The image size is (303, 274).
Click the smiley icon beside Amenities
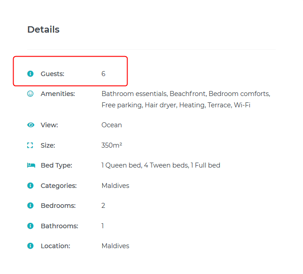click(x=31, y=94)
